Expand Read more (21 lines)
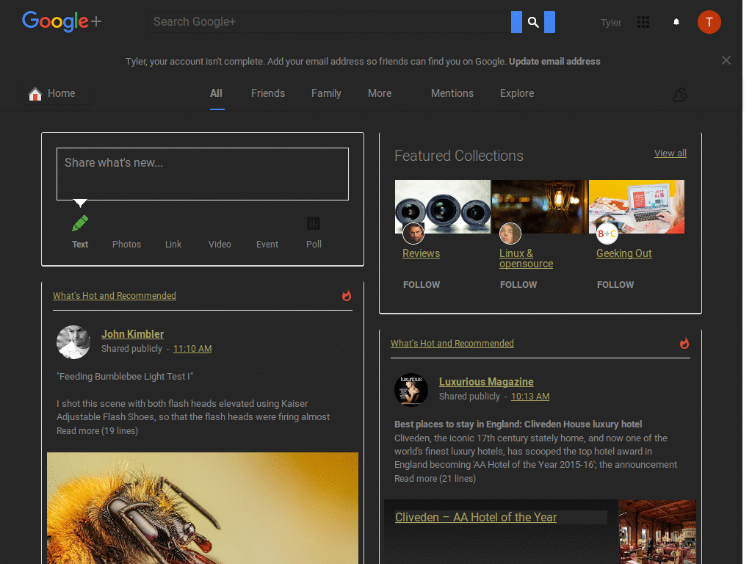 tap(435, 479)
